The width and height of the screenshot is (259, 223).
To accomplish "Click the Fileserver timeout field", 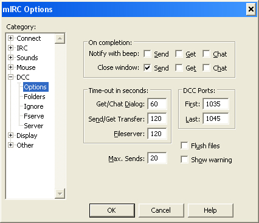I will (x=157, y=134).
